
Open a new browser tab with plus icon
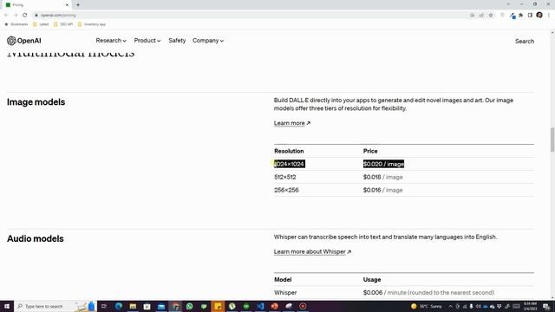click(x=78, y=5)
